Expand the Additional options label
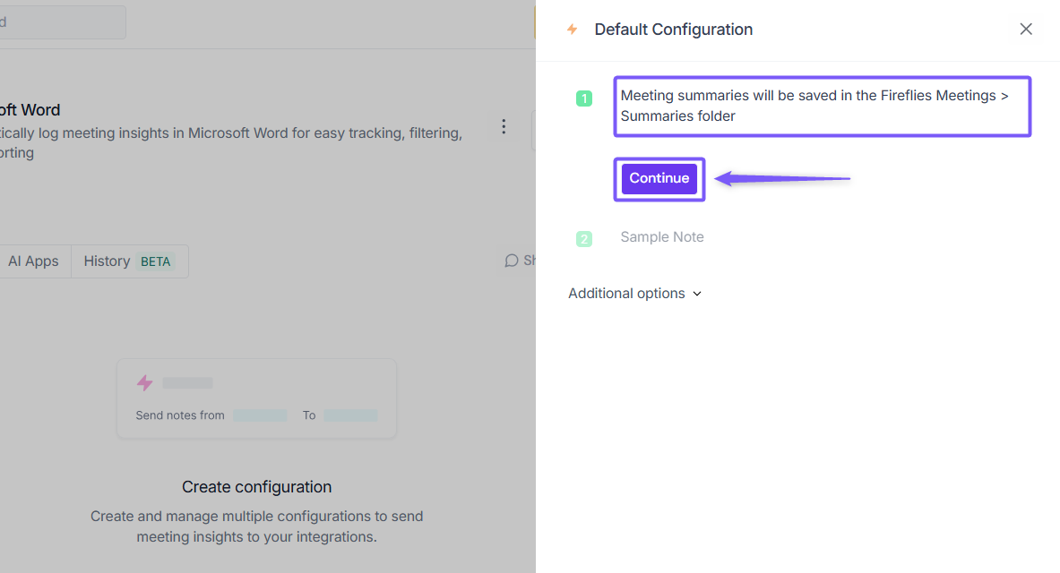Viewport: 1060px width, 573px height. pyautogui.click(x=626, y=294)
